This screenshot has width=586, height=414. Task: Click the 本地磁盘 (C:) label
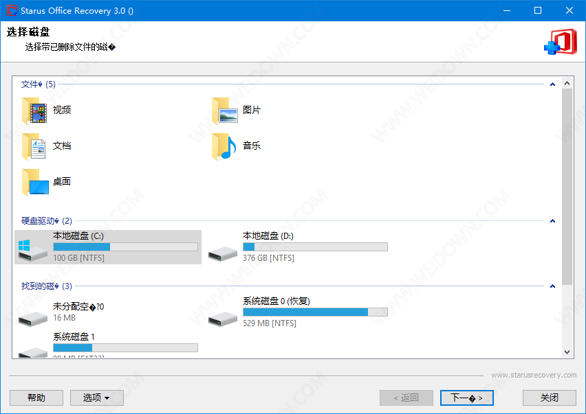click(x=78, y=235)
